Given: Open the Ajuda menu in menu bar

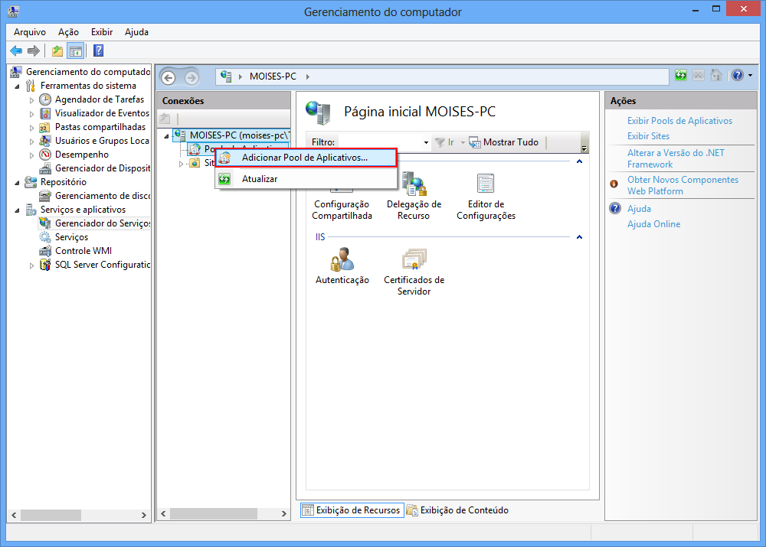Looking at the screenshot, I should [x=136, y=31].
